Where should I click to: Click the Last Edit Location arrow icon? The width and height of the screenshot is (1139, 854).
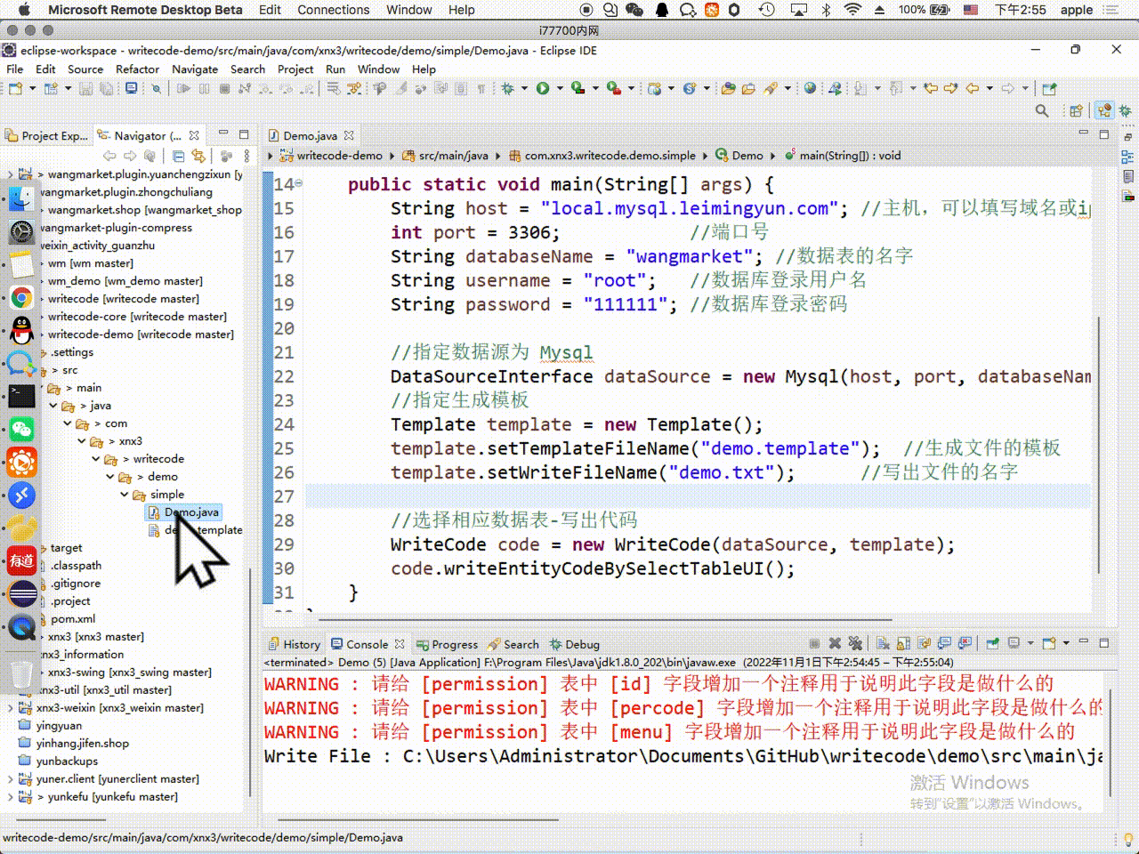[930, 88]
